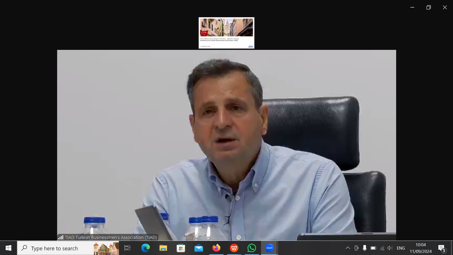This screenshot has width=453, height=255.
Task: Open the volume control in tray
Action: 390,248
